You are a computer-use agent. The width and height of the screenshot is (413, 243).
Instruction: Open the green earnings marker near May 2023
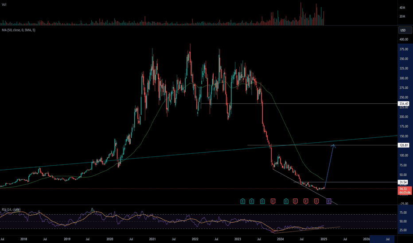(x=252, y=201)
